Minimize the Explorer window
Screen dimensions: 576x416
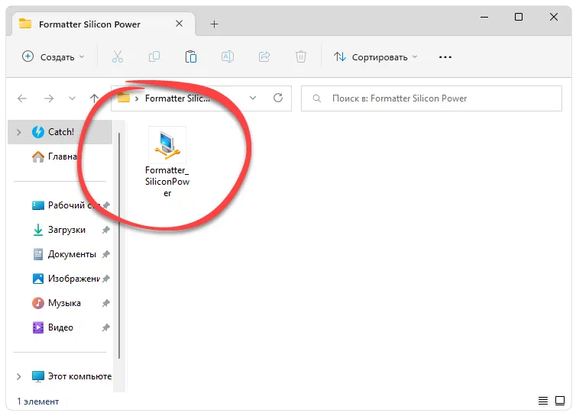pyautogui.click(x=484, y=17)
